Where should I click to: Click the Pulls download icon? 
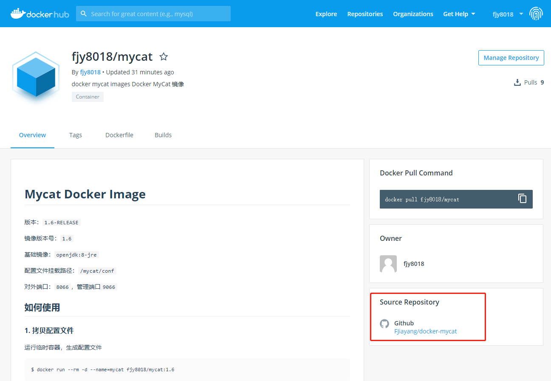pos(517,82)
